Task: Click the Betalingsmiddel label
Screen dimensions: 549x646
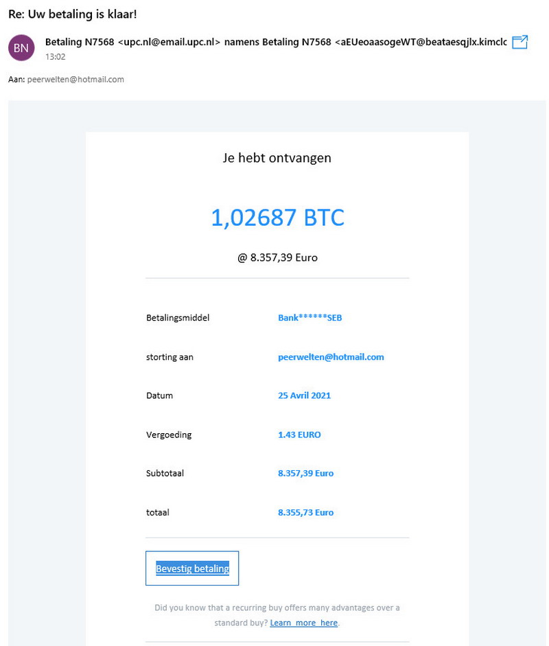Action: pos(178,318)
